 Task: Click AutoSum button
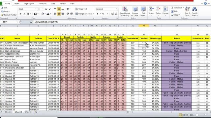tap(177, 8)
